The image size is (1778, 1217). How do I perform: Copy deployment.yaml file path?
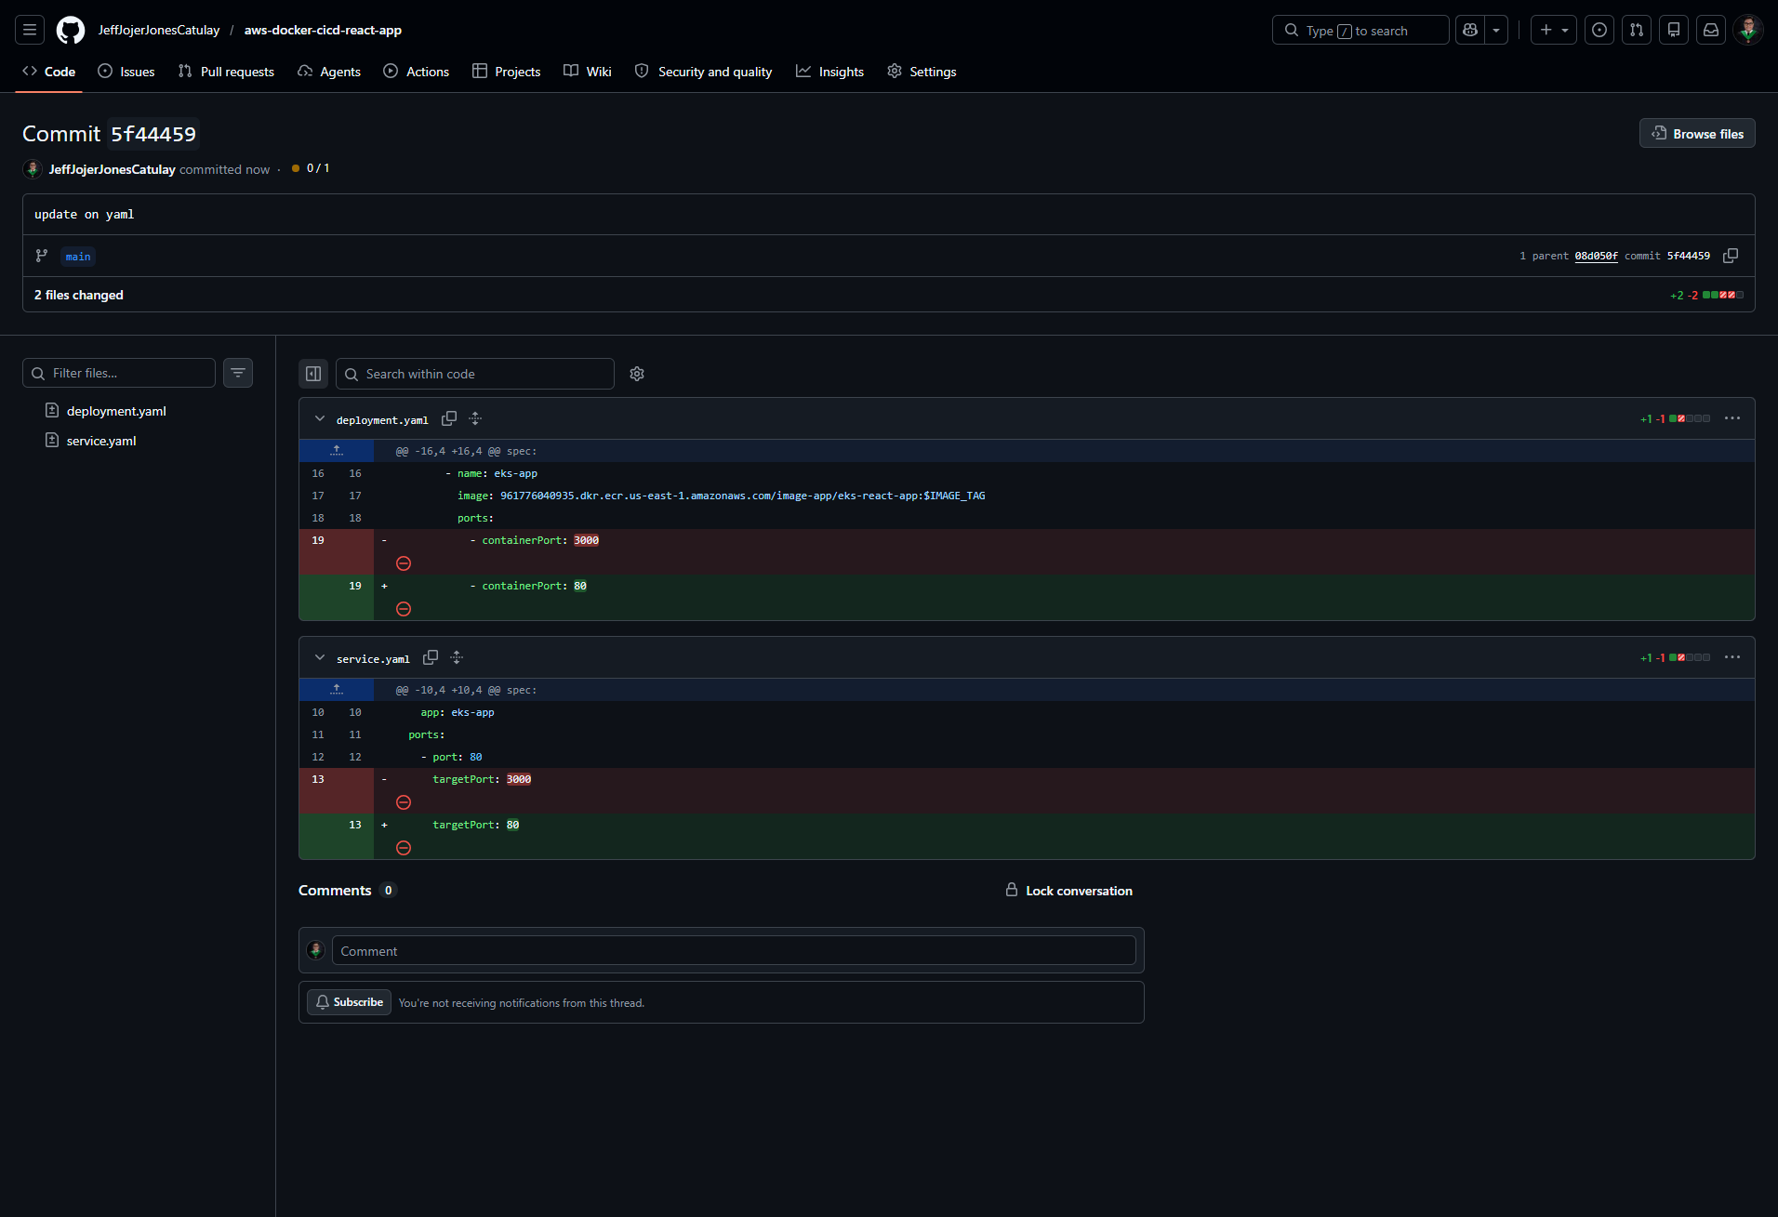coord(449,418)
